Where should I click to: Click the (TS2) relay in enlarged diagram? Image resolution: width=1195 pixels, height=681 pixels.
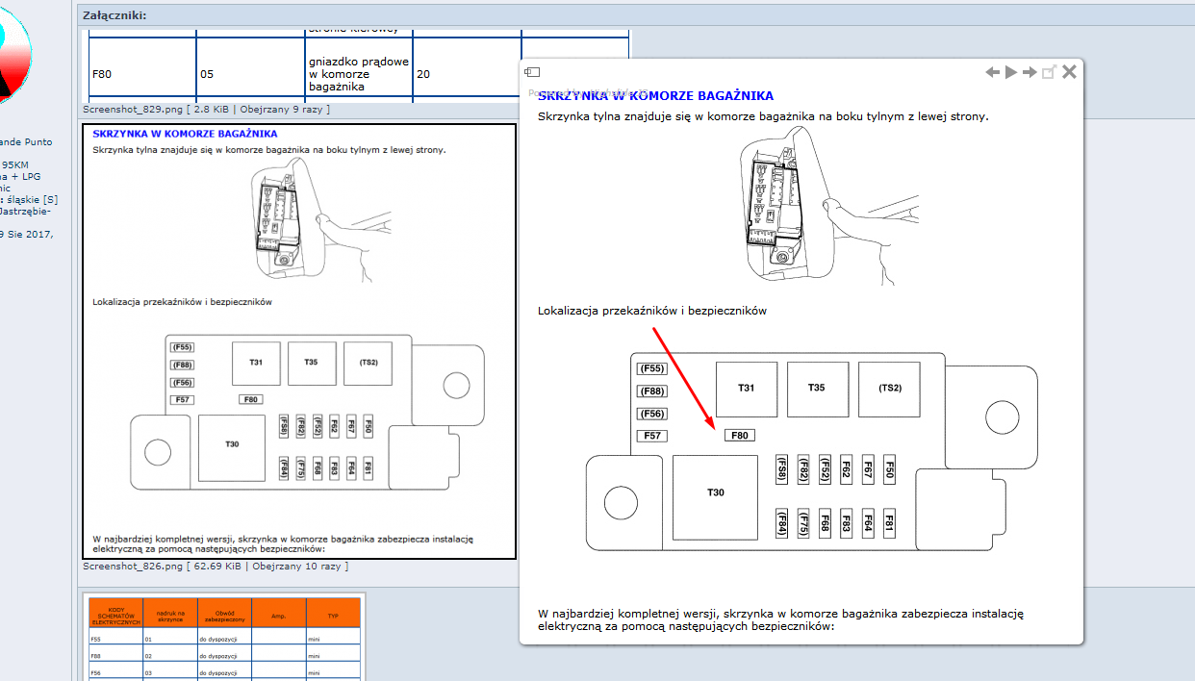(889, 389)
